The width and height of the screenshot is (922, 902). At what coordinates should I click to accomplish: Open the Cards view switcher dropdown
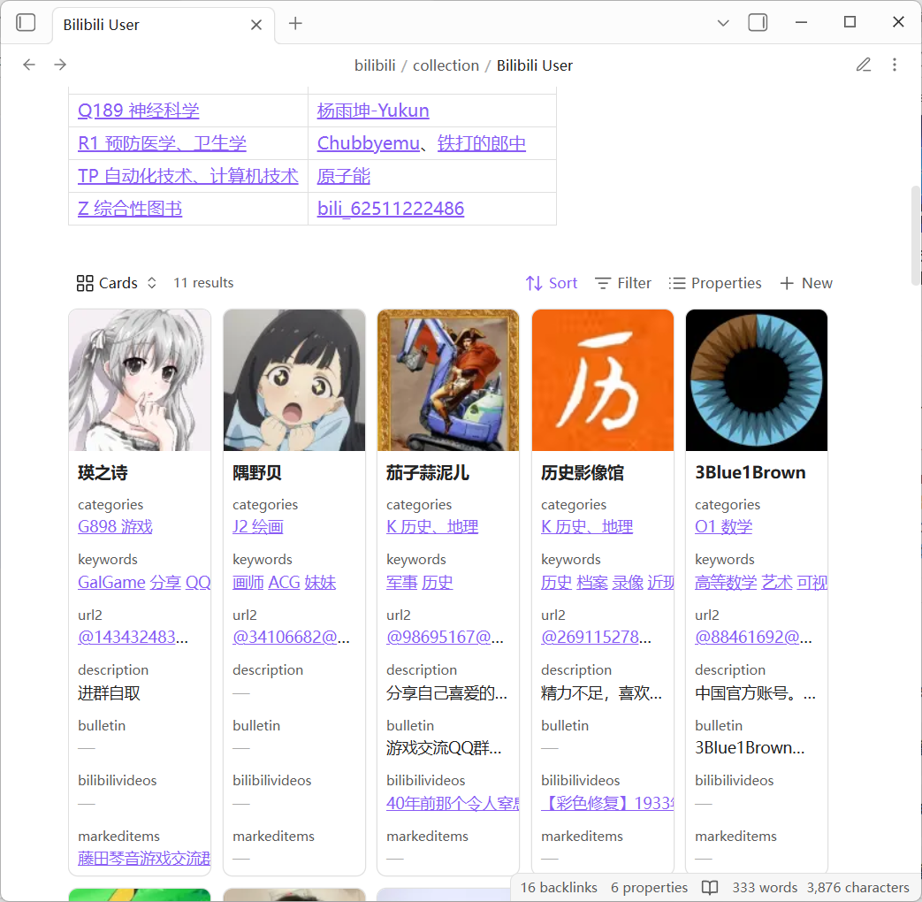coord(117,283)
